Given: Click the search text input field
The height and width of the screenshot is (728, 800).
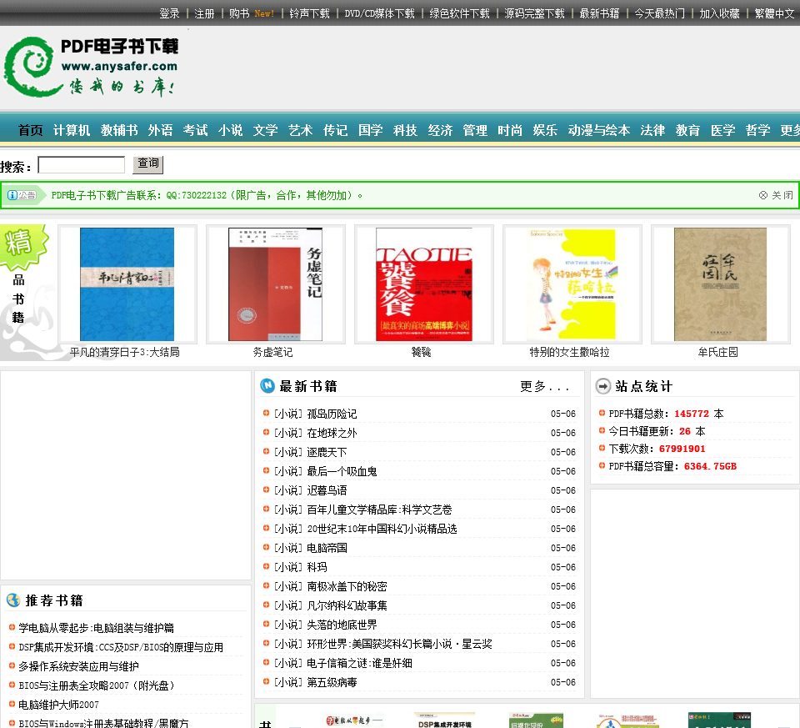Looking at the screenshot, I should [x=81, y=165].
